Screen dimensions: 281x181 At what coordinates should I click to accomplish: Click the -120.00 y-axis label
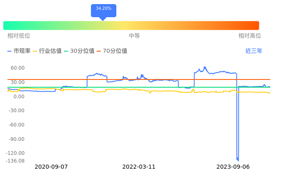(x=16, y=154)
